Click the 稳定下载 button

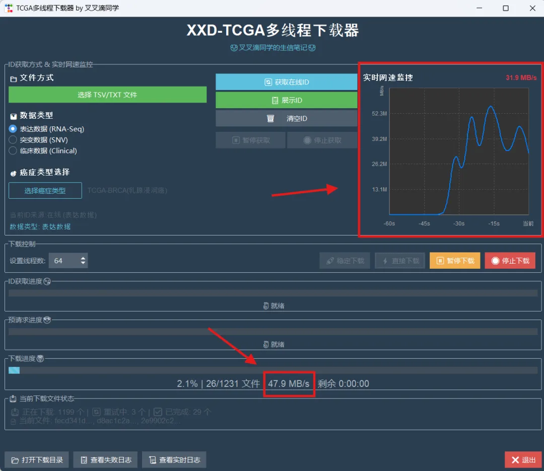point(345,261)
